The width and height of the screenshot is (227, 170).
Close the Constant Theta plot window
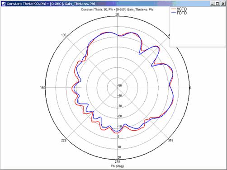coord(223,4)
